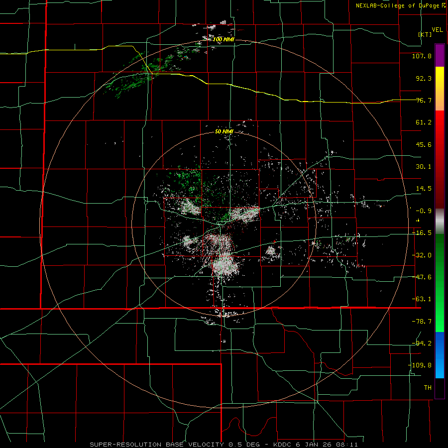
Task: Click the 50 NMI range ring label
Action: 224,131
